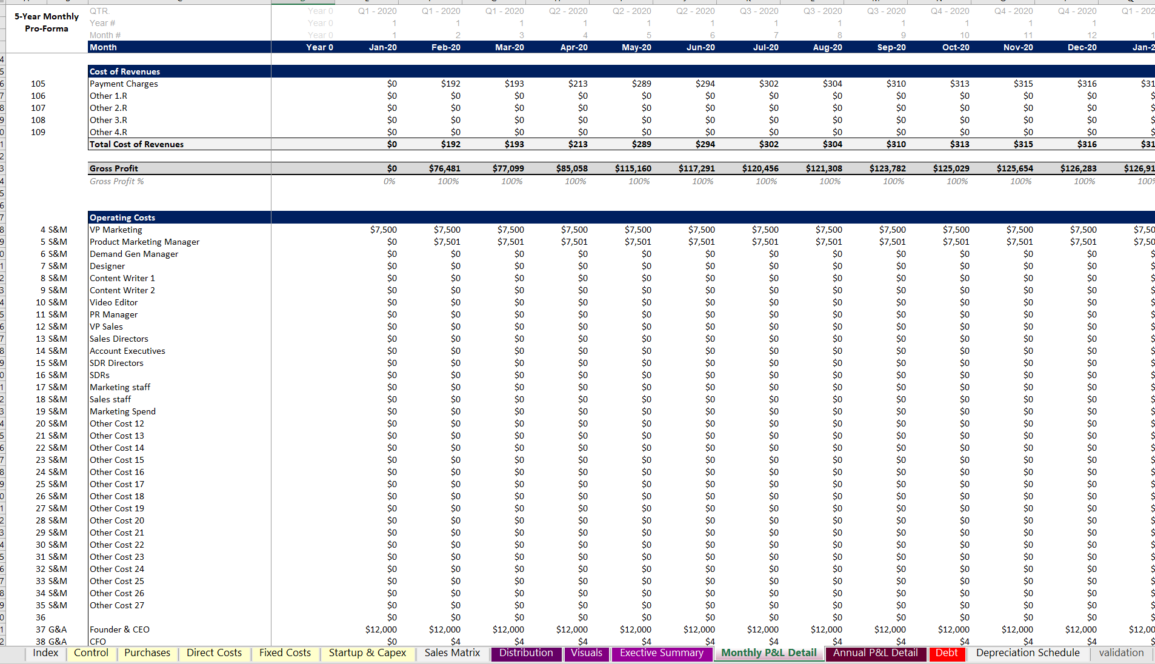Image resolution: width=1155 pixels, height=664 pixels.
Task: Select the Other Cost 20 cell
Action: tap(117, 520)
